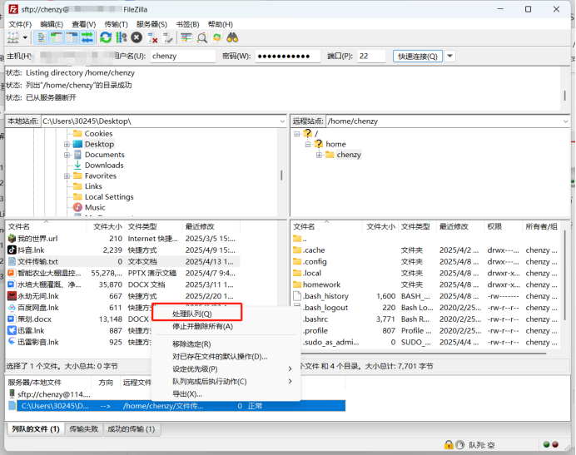Image resolution: width=576 pixels, height=455 pixels.
Task: Focus the username field containing chenzy
Action: point(182,57)
